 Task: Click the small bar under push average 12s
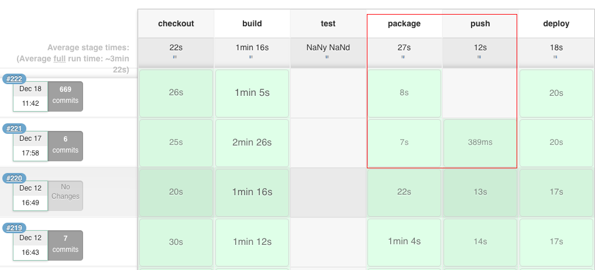[x=479, y=57]
